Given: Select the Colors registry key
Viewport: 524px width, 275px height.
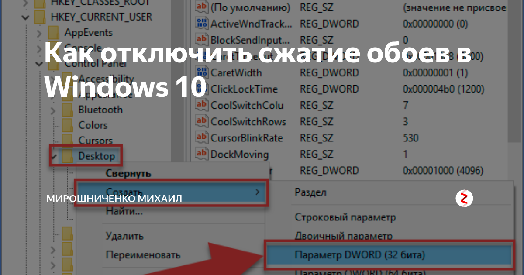Looking at the screenshot, I should (93, 125).
